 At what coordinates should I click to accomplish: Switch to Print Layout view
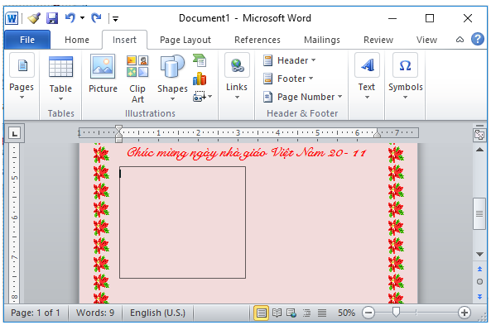click(261, 313)
